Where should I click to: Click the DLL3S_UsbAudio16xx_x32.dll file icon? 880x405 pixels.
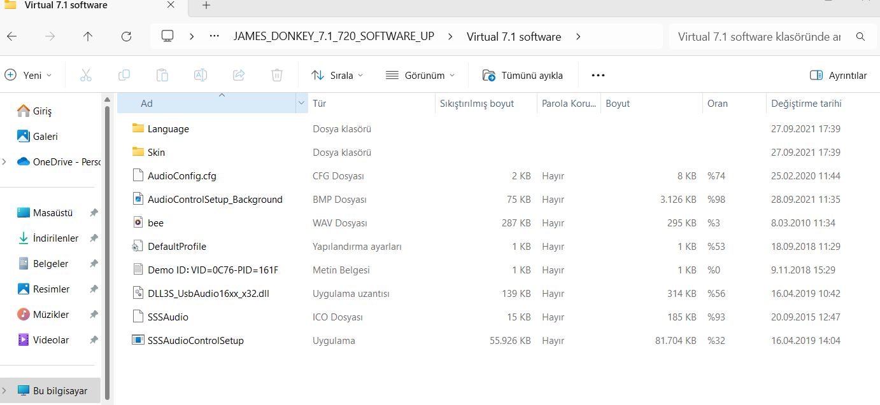[138, 292]
